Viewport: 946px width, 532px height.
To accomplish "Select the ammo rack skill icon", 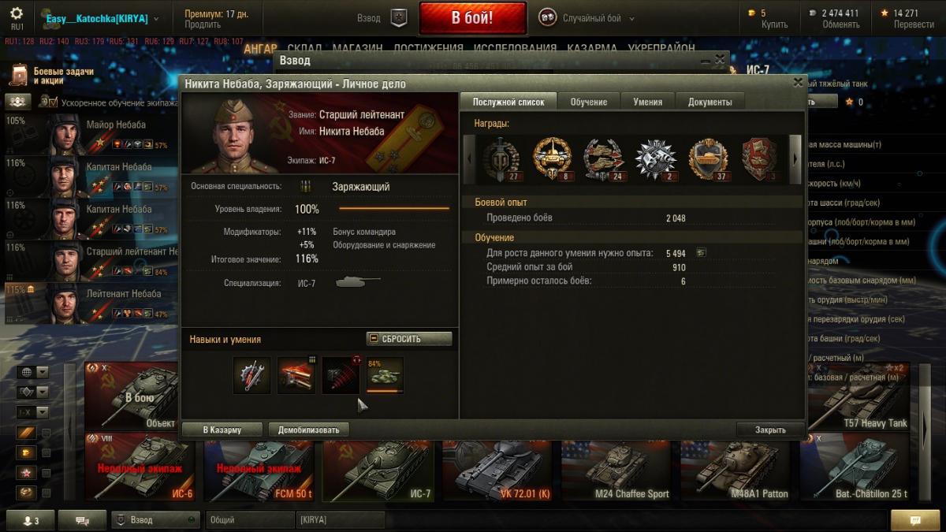I will pos(296,375).
